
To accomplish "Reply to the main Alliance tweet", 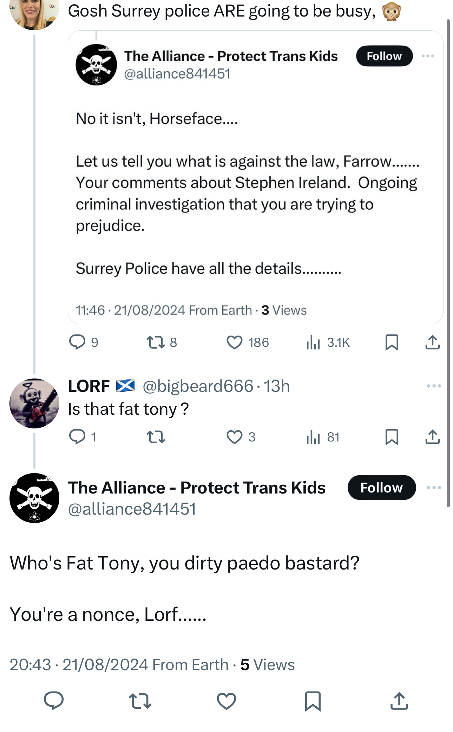I will tap(53, 700).
